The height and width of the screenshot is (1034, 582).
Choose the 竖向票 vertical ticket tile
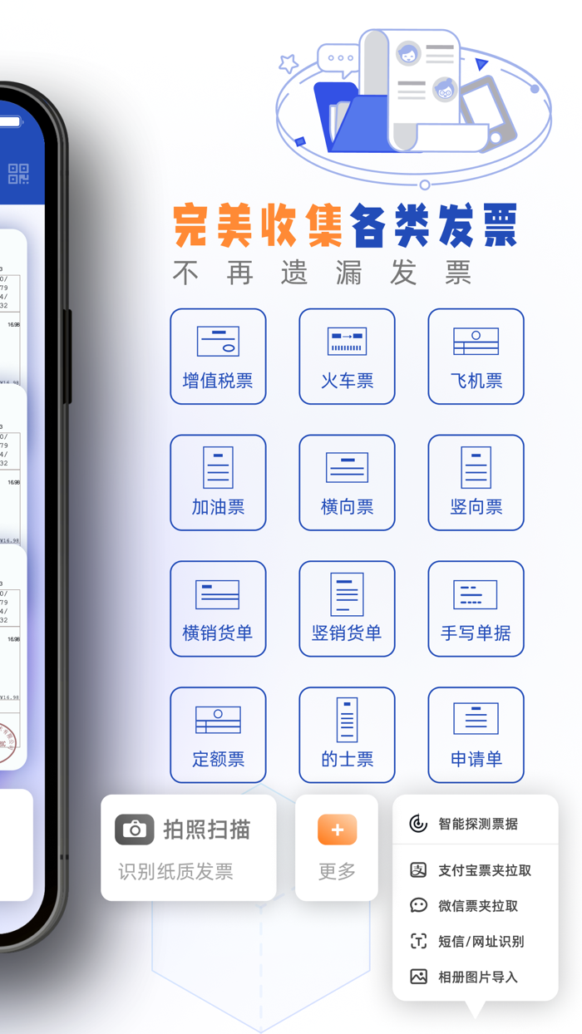coord(476,483)
